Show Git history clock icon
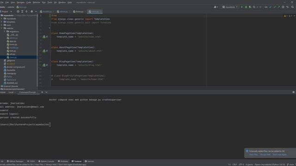Viewport: 296px width, 166px height. (x=283, y=7)
